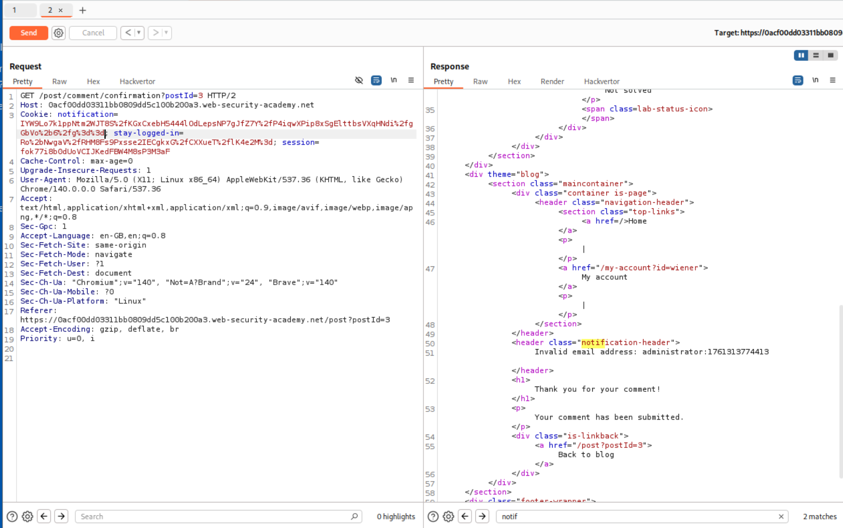Toggle show newline characters in Request panel
Screen dimensions: 843x528
[393, 81]
